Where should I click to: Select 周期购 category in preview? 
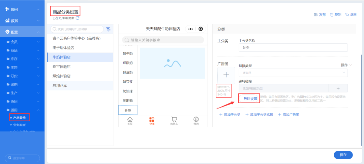(128, 101)
